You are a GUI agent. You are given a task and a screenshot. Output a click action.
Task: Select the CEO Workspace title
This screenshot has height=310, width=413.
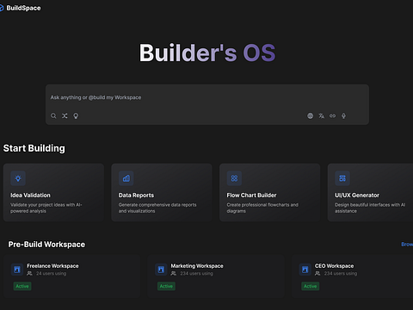click(334, 266)
